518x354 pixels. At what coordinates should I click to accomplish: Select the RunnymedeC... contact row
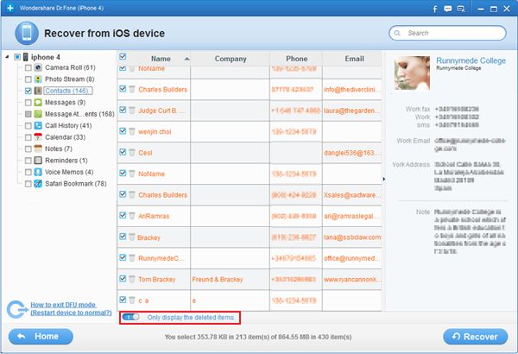250,258
